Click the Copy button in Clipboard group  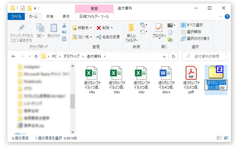pyautogui.click(x=40, y=31)
